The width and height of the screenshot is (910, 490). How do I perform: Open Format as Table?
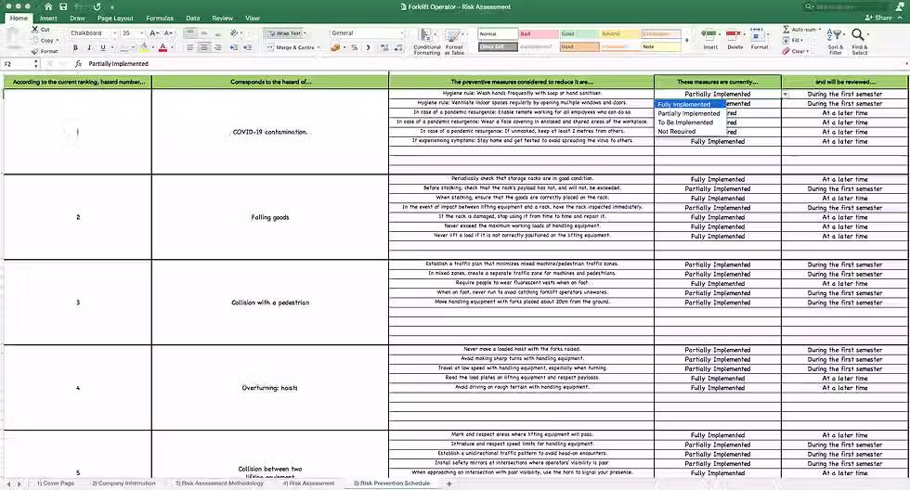pos(454,42)
